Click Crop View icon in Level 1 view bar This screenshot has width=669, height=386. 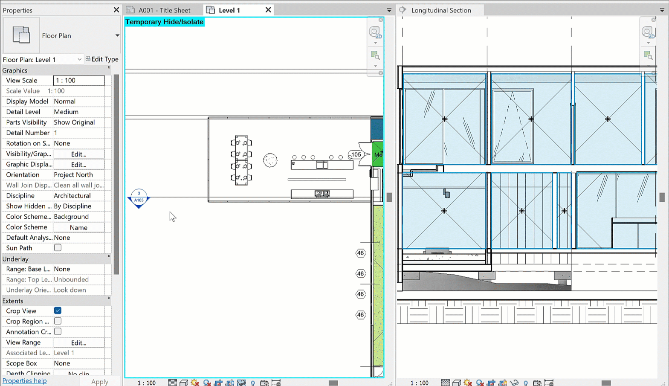coord(218,383)
